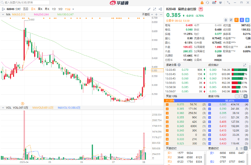
Task: Open the 不复权 adjustment dropdown
Action: point(147,15)
